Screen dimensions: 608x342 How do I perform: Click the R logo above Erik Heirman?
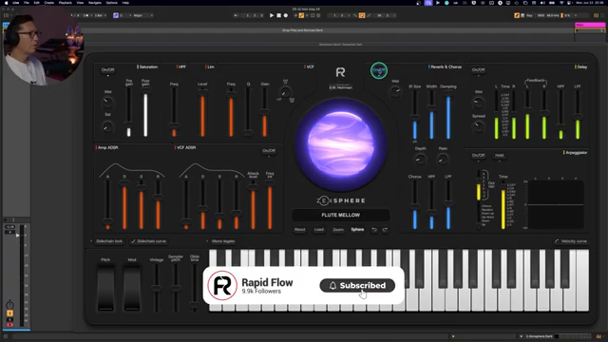point(340,72)
